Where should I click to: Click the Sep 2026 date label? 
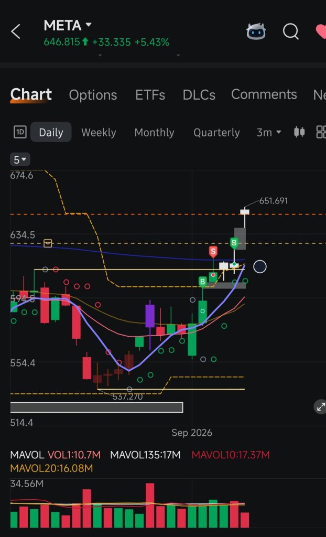tap(192, 433)
